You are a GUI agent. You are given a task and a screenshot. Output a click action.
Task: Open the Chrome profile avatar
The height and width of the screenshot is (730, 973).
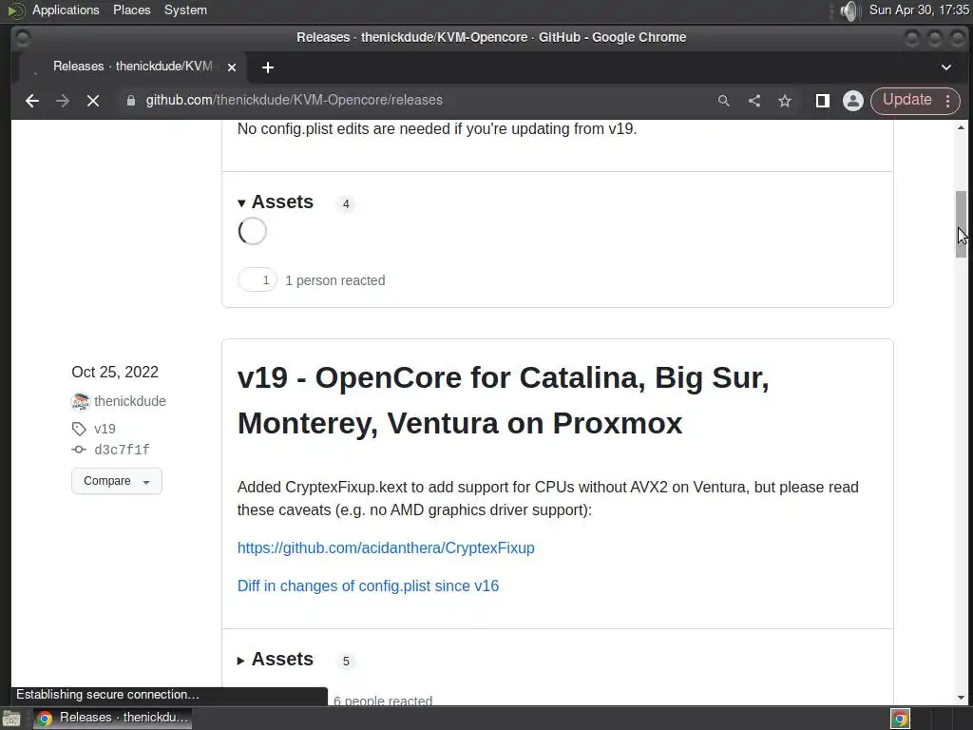853,101
